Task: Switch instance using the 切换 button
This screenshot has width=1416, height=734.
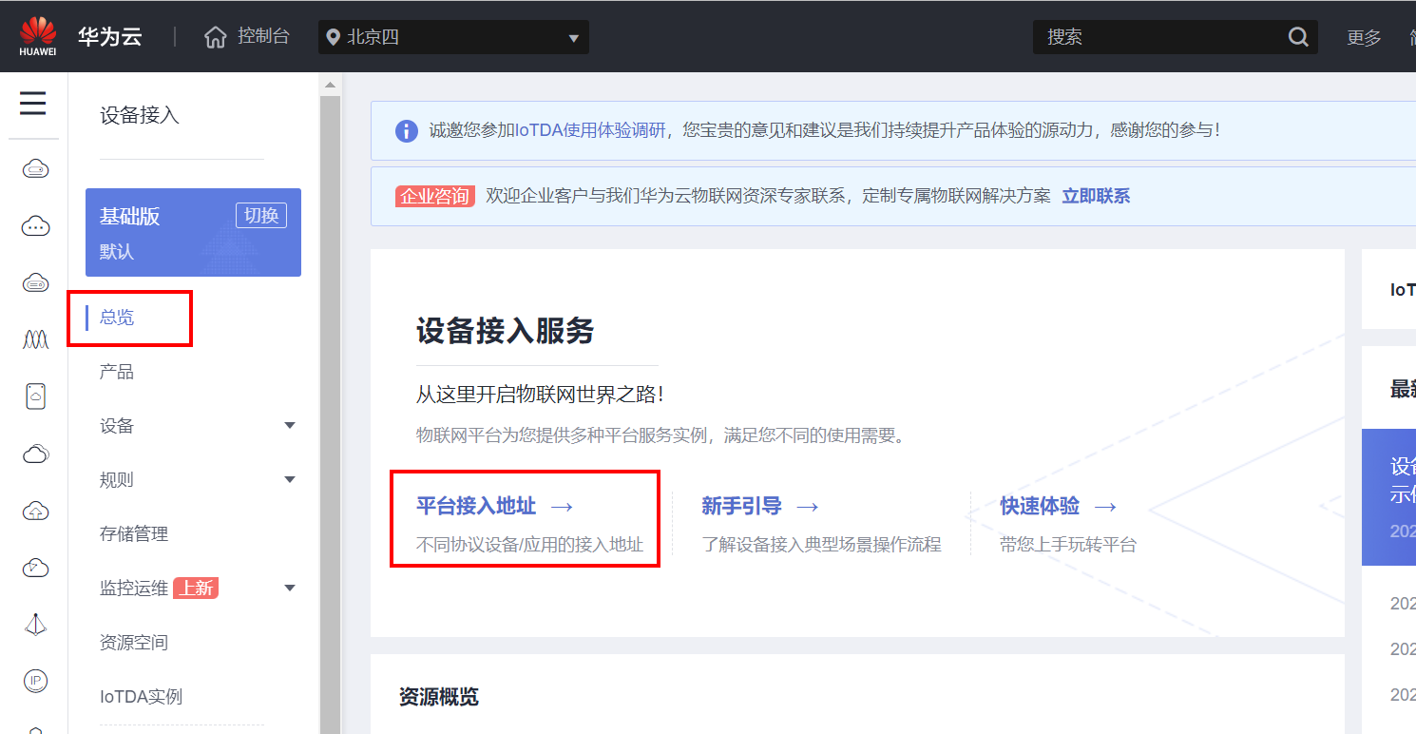Action: click(261, 216)
